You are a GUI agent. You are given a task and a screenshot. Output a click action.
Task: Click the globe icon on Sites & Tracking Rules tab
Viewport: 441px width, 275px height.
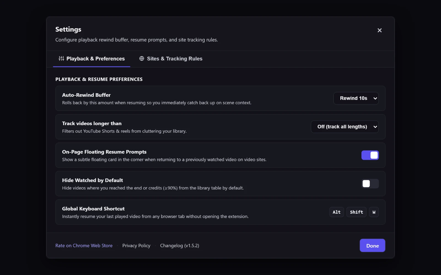(142, 59)
